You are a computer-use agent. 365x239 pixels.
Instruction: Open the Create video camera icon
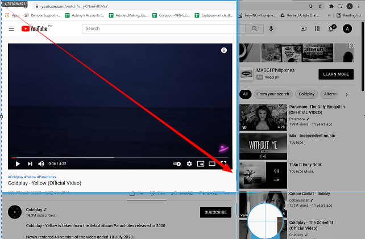pyautogui.click(x=303, y=28)
